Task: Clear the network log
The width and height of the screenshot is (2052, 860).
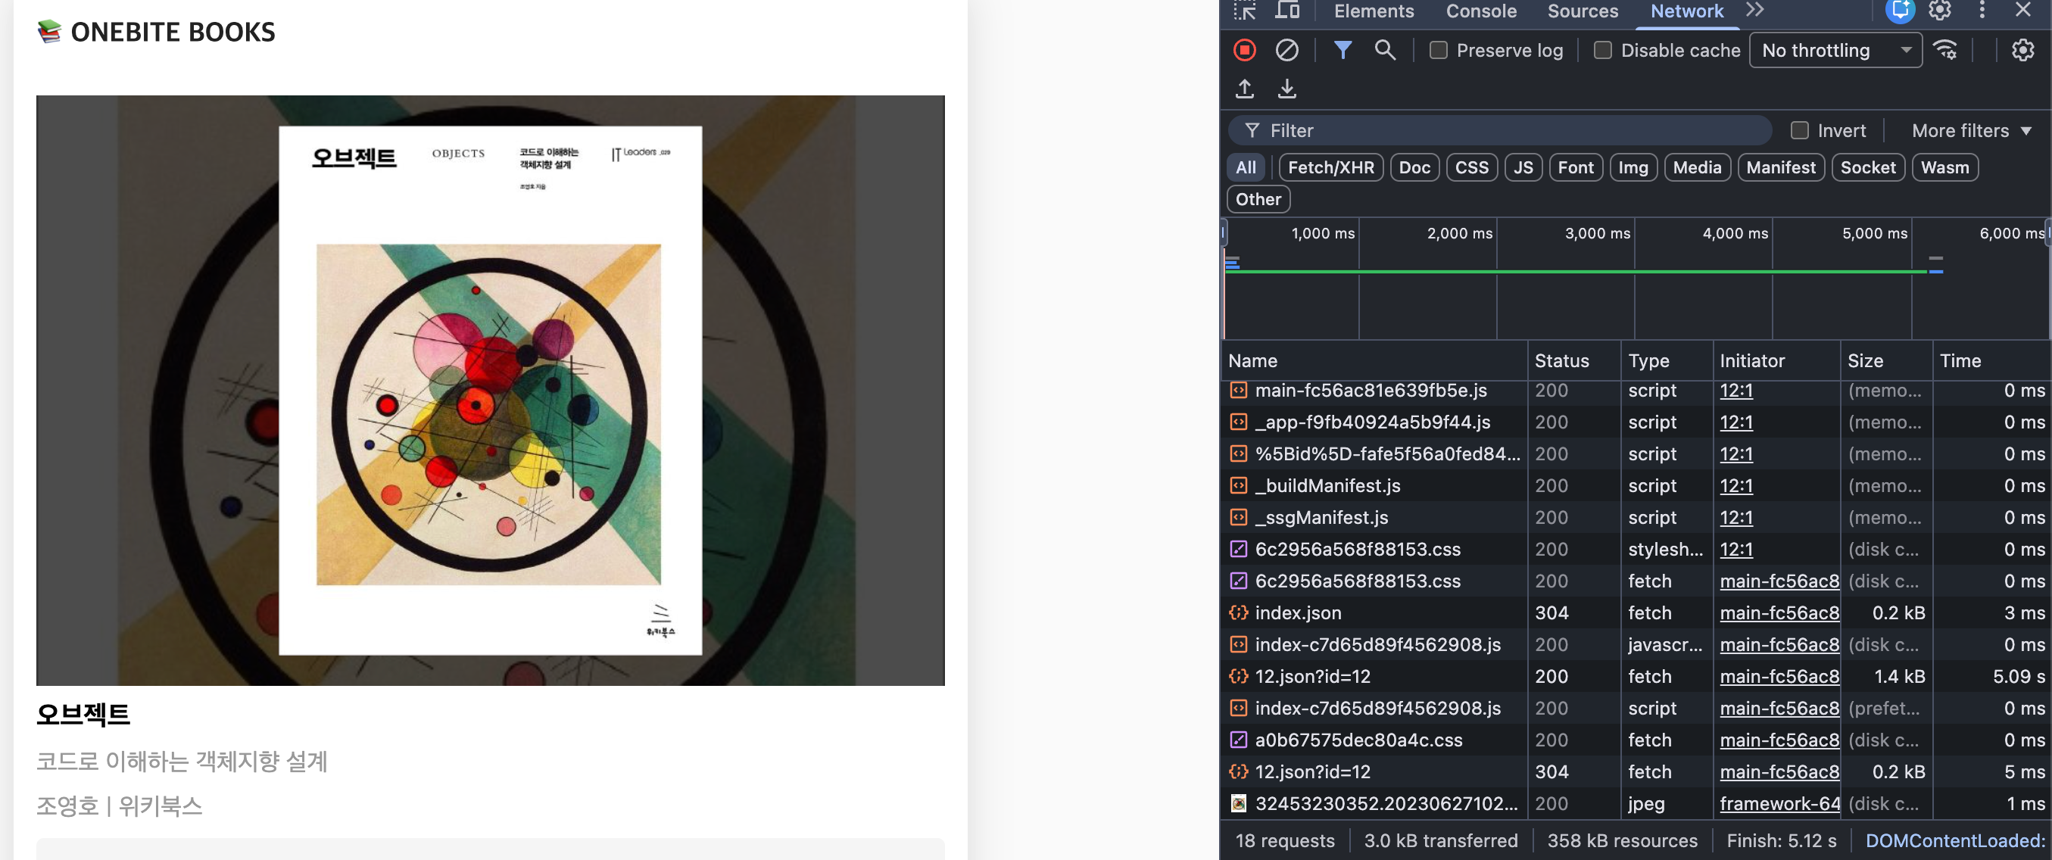Action: click(x=1286, y=50)
